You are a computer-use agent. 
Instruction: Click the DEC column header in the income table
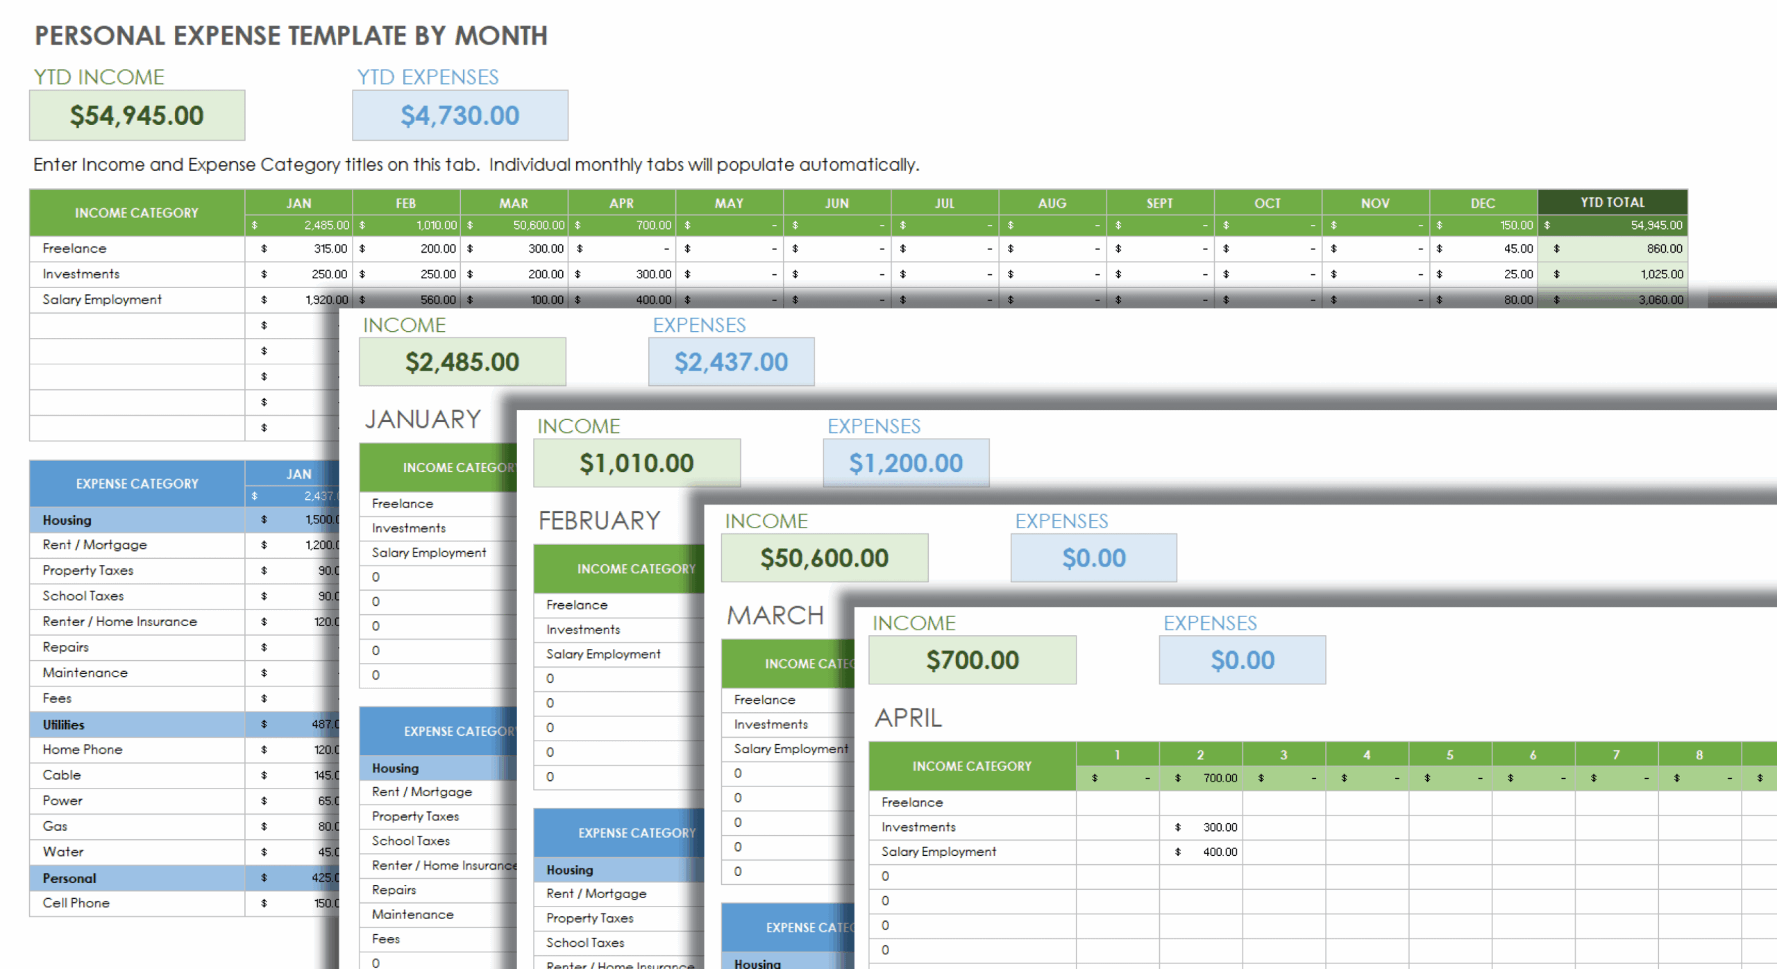click(x=1482, y=203)
